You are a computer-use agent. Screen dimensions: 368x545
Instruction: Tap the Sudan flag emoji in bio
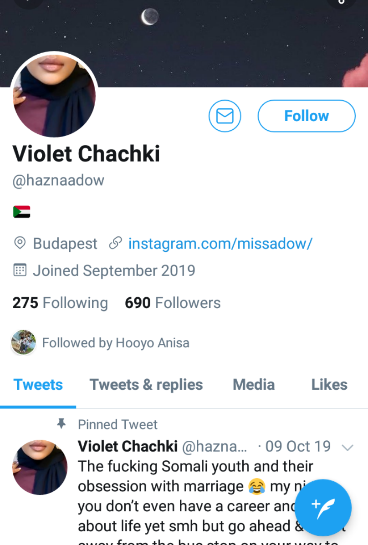21,212
